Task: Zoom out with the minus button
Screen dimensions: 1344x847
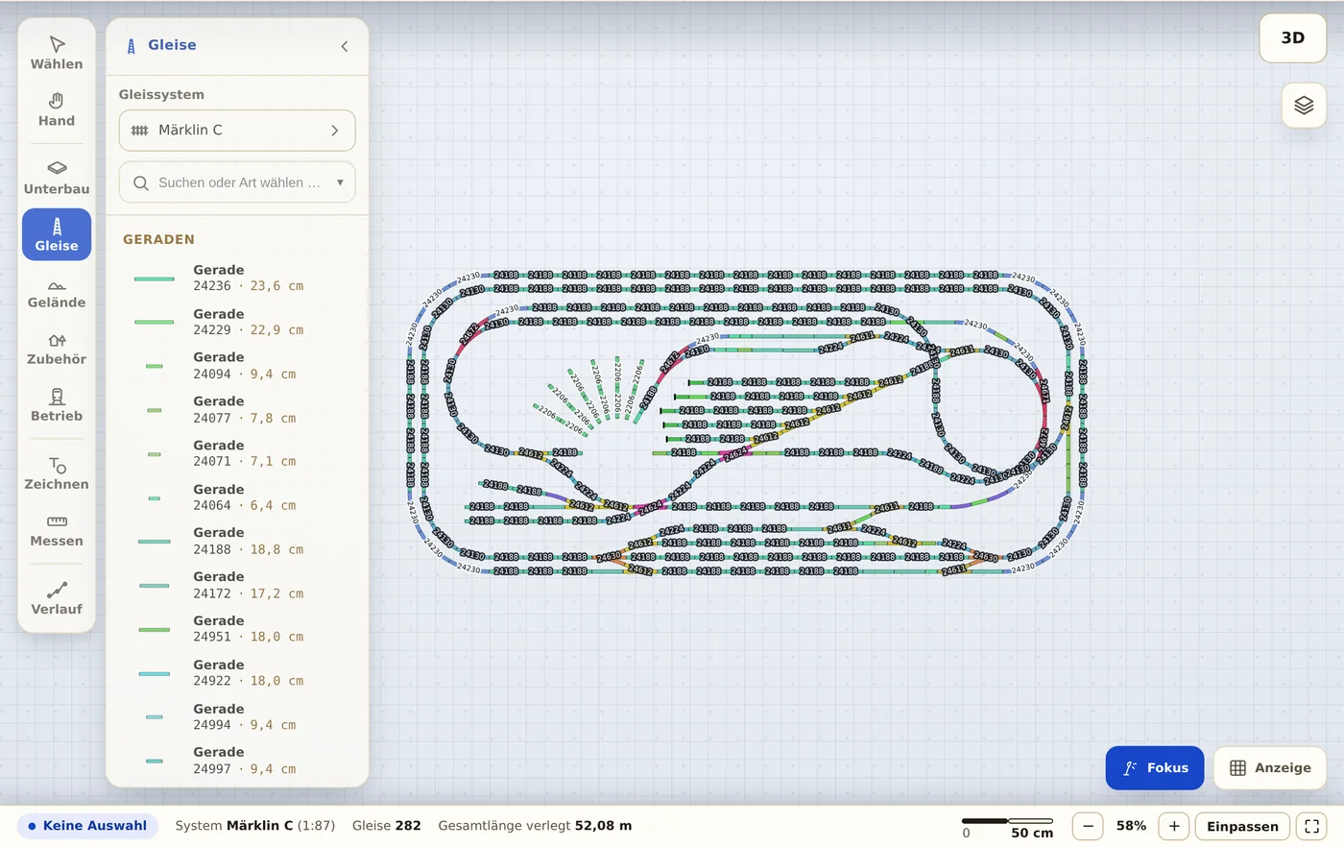Action: [x=1088, y=826]
